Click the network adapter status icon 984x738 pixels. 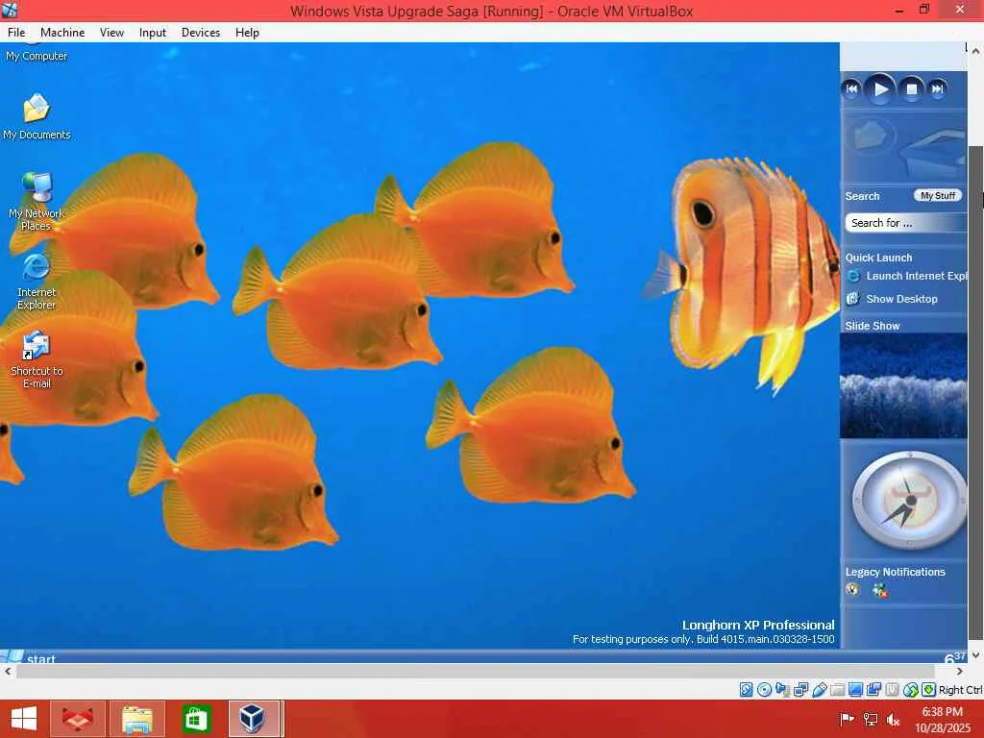tap(800, 690)
